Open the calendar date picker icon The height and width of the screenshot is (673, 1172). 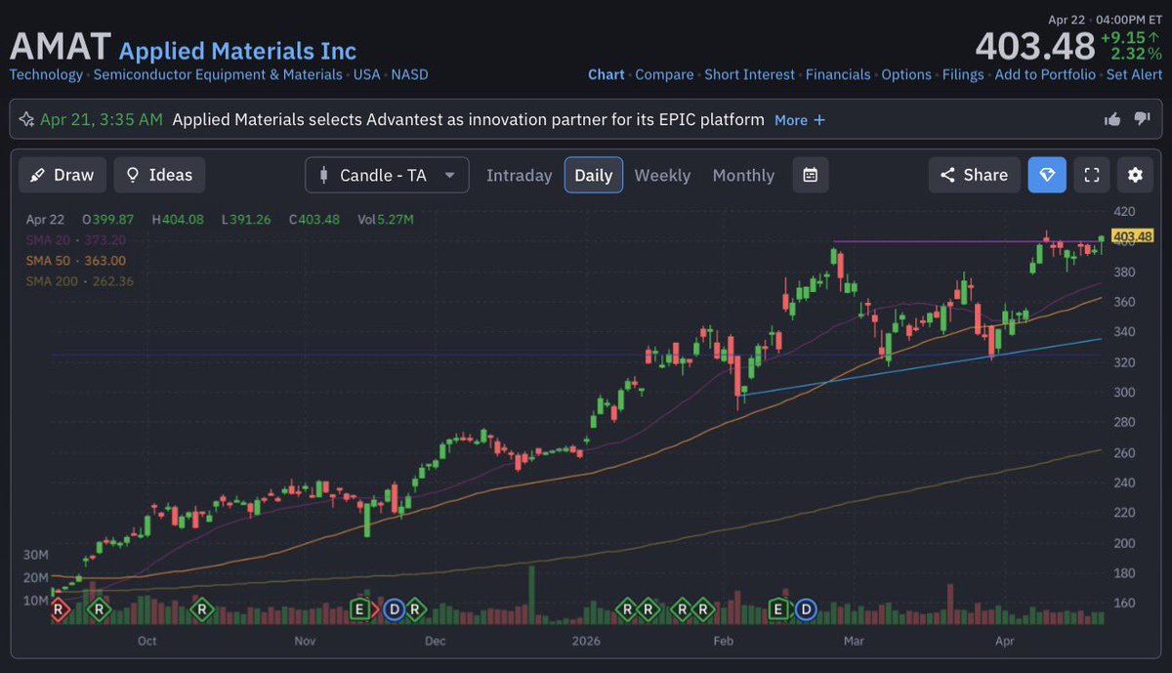(810, 175)
